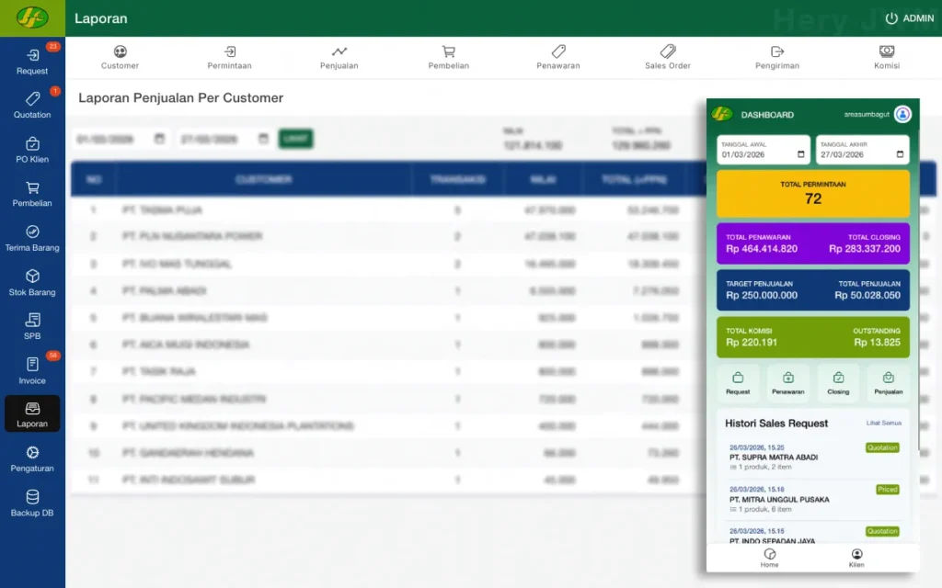942x588 pixels.
Task: Switch to the Komisi report tab
Action: [887, 58]
